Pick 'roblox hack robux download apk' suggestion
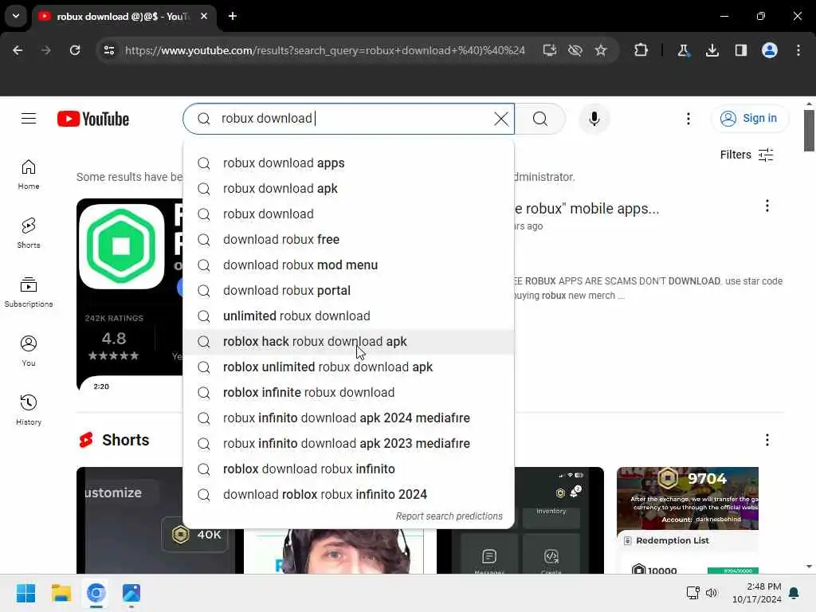 (349, 341)
